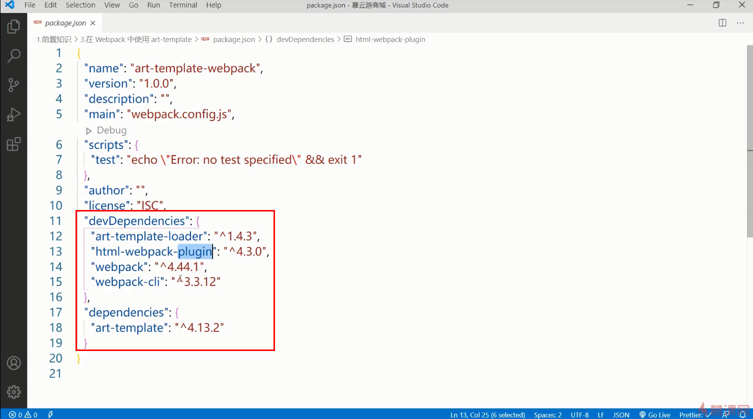The image size is (753, 419).
Task: Open the Go menu
Action: point(133,5)
